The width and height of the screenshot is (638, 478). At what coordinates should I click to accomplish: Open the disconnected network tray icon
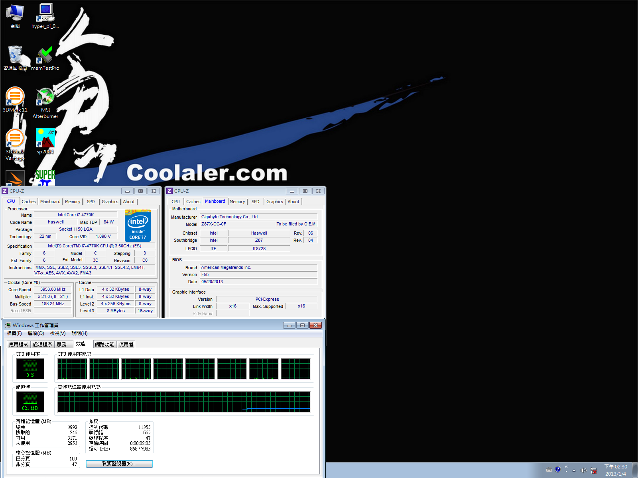point(594,470)
